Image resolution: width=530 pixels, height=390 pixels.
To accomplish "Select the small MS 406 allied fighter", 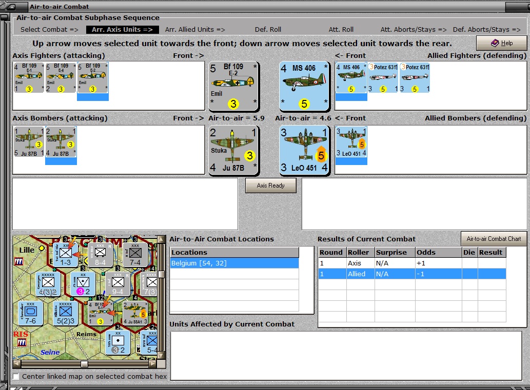I will [x=351, y=77].
